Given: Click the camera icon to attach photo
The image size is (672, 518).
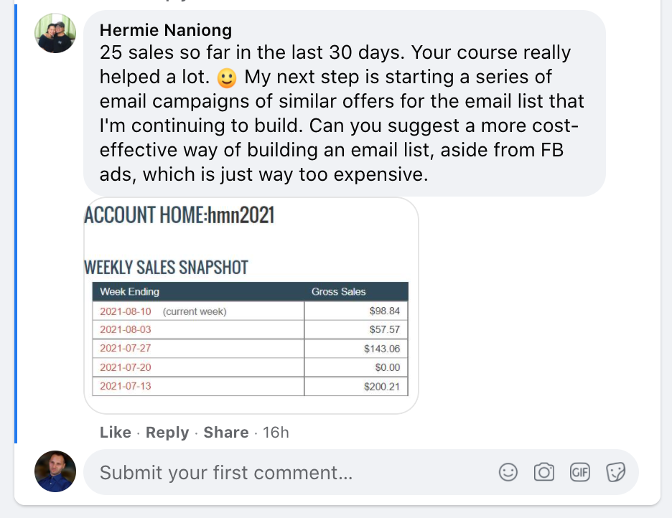Looking at the screenshot, I should pos(544,472).
